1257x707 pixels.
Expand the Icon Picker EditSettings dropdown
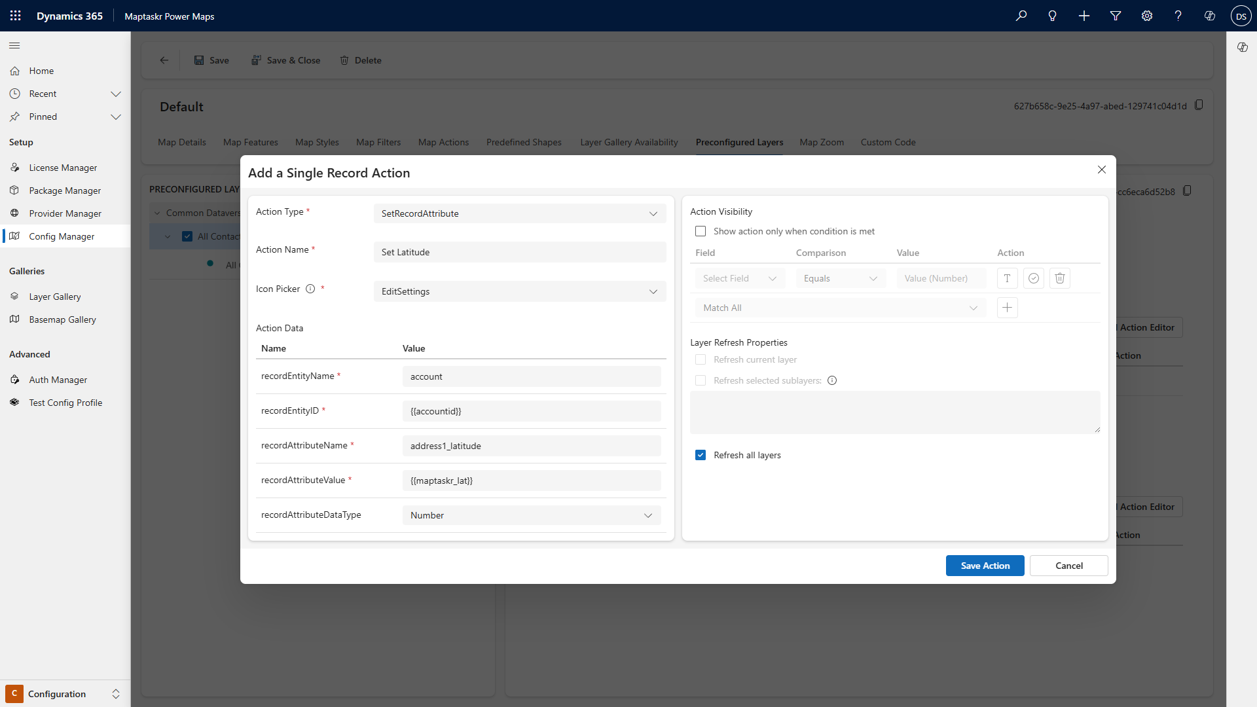coord(519,291)
